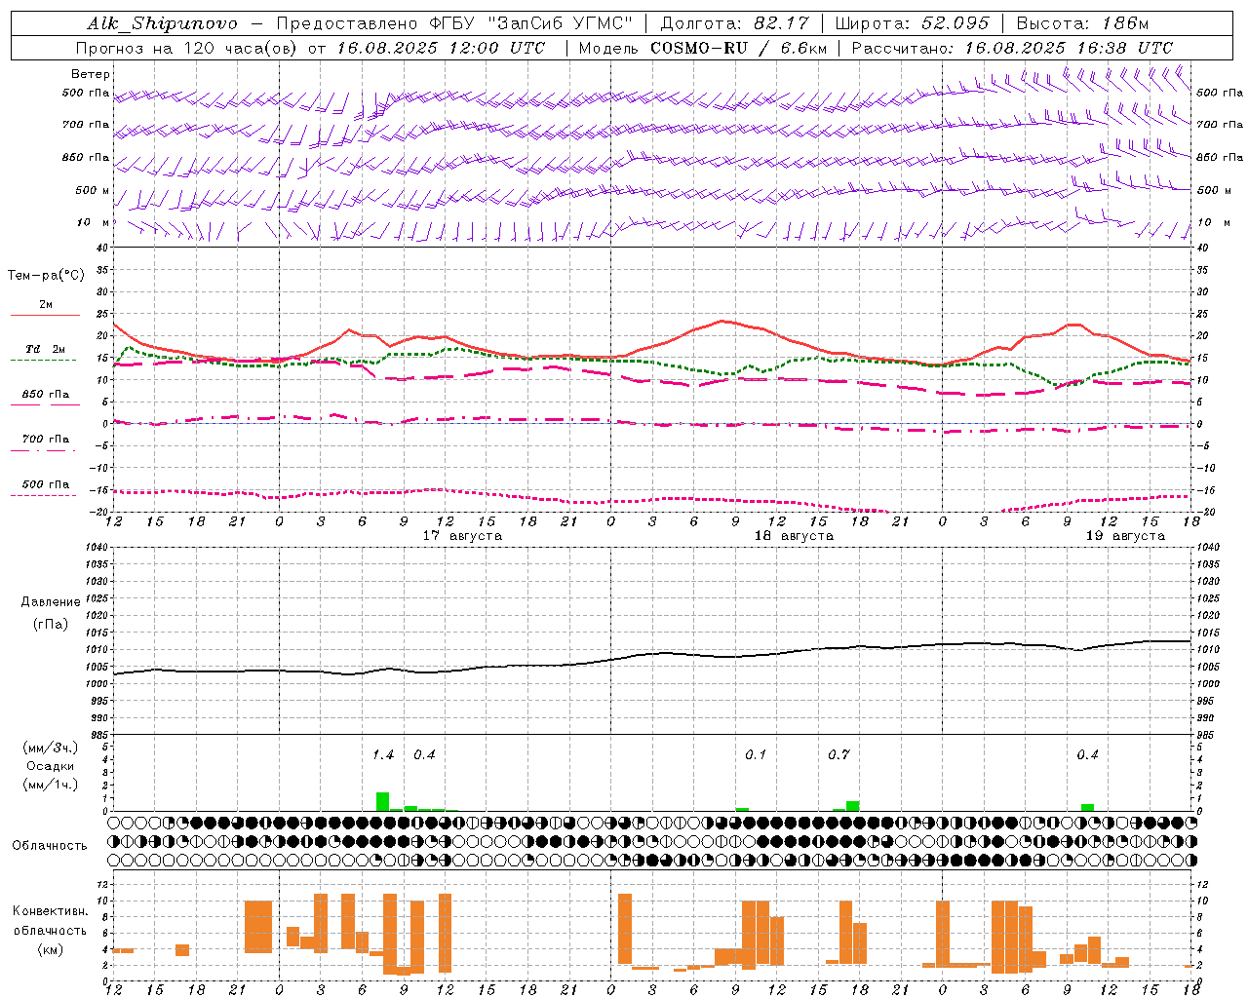The image size is (1248, 998).
Task: Click the dashed pink line under 850 гПа legend
Action: (x=45, y=405)
